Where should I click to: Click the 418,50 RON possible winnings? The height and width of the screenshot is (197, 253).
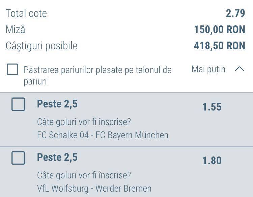point(220,46)
